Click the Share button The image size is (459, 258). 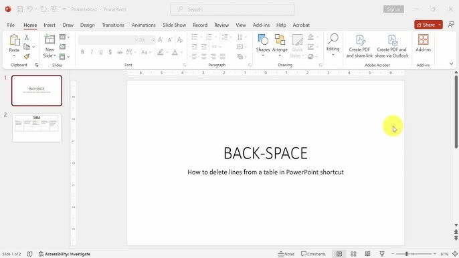(426, 25)
